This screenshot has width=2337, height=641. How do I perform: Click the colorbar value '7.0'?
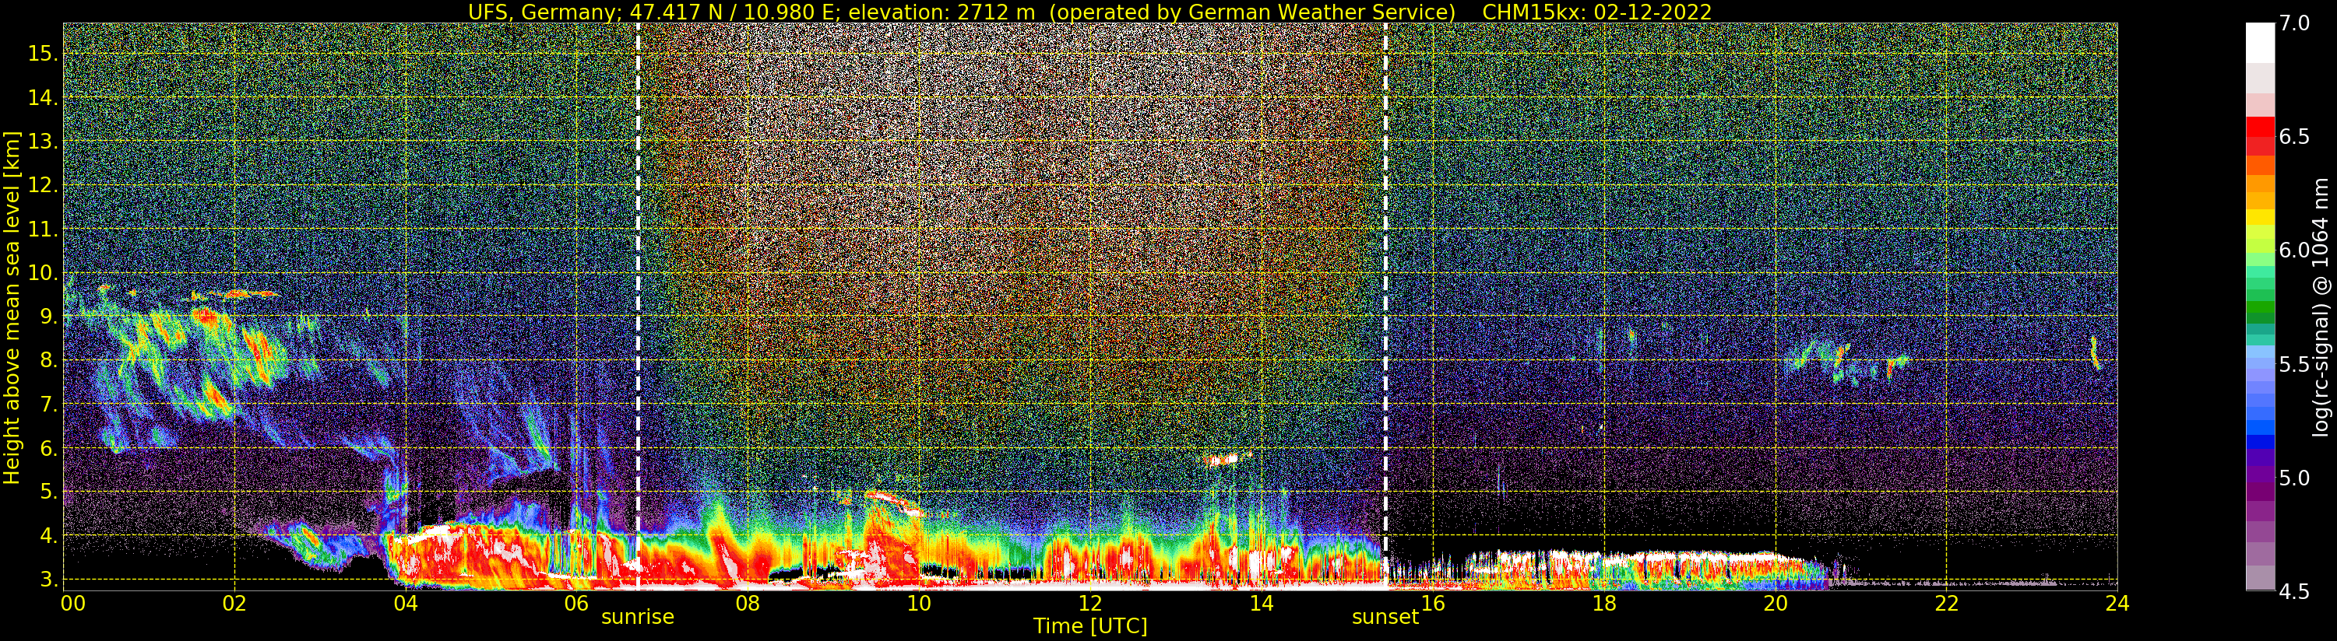tap(2294, 23)
